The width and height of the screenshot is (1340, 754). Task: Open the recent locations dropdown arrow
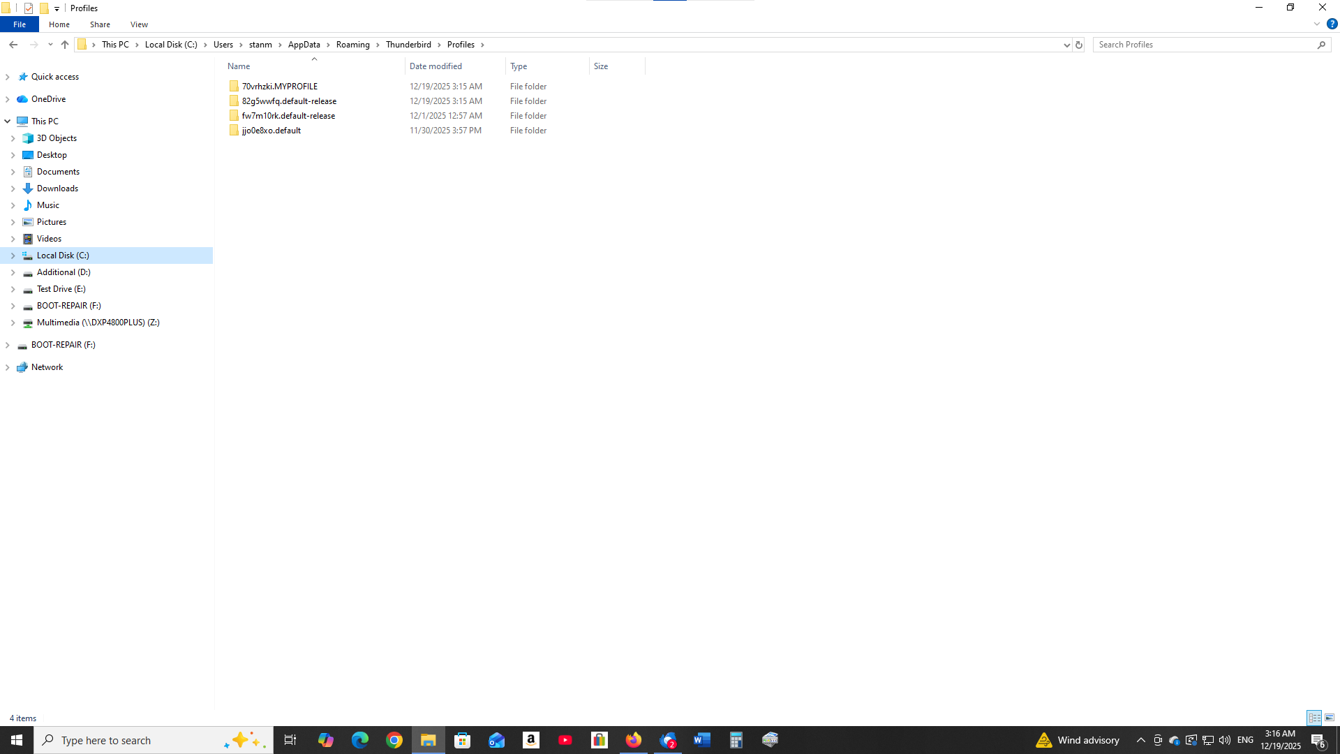point(50,45)
